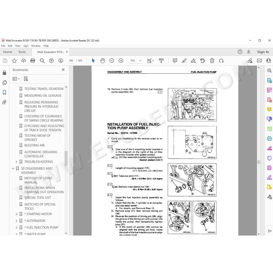
Task: Add a sticky note comment
Action: [x=175, y=60]
